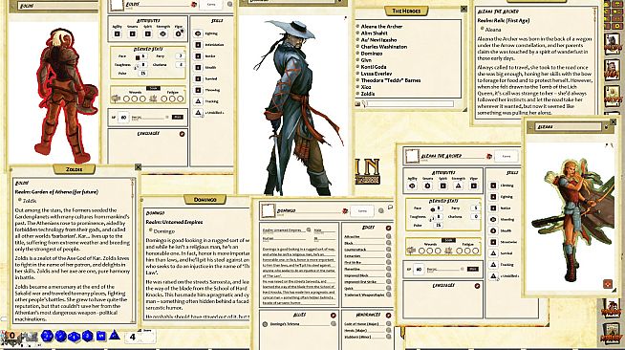Viewport: 625px width, 350px height.
Task: Pick the d4 pyramid die in the tray
Action: coord(115,336)
